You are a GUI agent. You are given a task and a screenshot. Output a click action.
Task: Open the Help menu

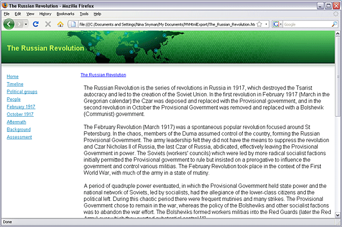(x=97, y=14)
